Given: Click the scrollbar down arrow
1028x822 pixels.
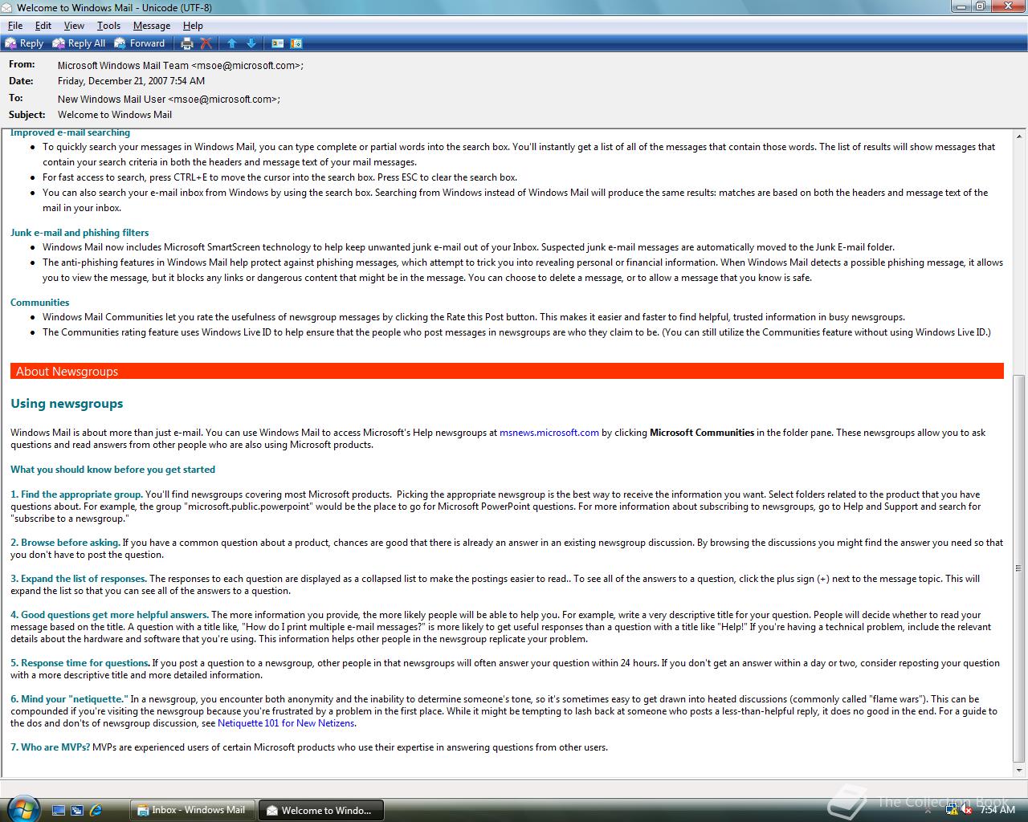Looking at the screenshot, I should click(1019, 771).
